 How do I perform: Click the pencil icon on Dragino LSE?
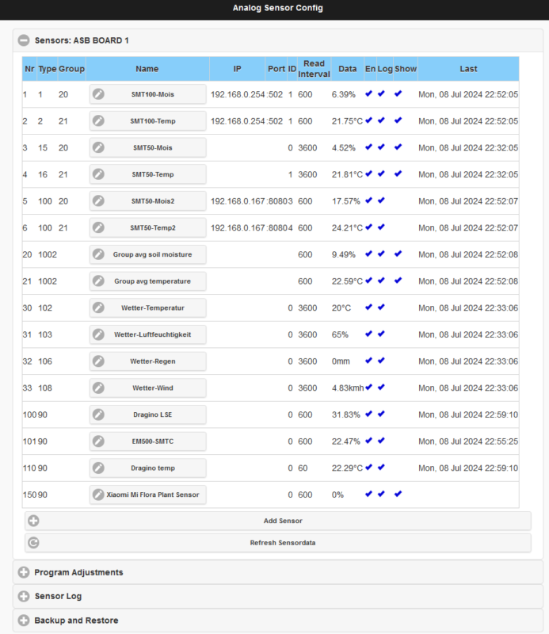[98, 414]
